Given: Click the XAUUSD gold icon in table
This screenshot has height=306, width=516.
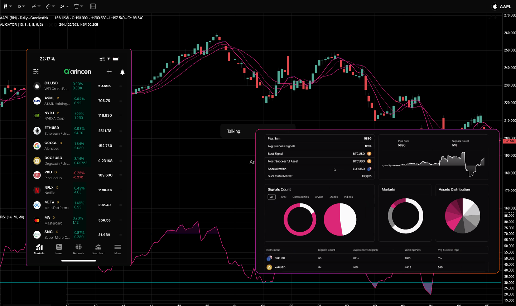Looking at the screenshot, I should click(x=269, y=267).
